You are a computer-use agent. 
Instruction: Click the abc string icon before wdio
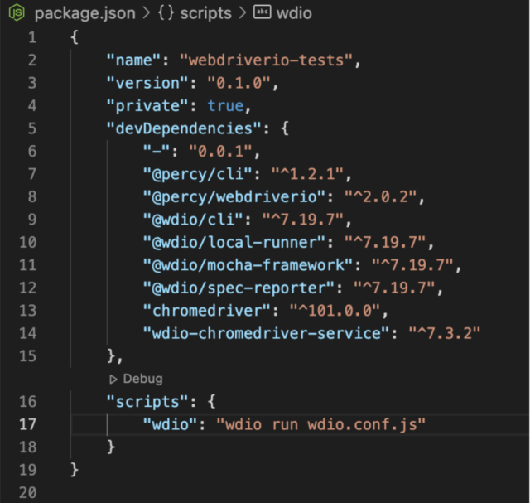(263, 12)
